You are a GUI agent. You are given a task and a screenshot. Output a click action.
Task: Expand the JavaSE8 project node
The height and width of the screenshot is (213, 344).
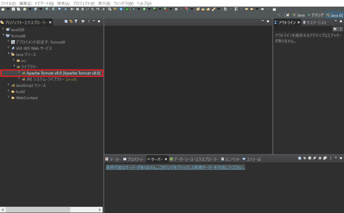3,29
